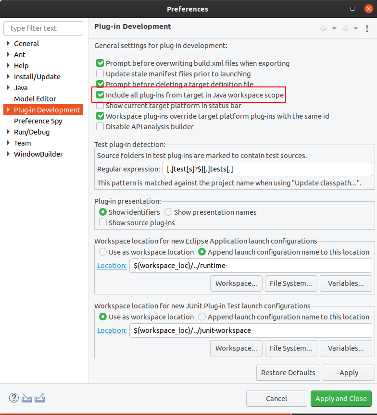Close the Preferences window
The width and height of the screenshot is (377, 415).
coord(368,9)
